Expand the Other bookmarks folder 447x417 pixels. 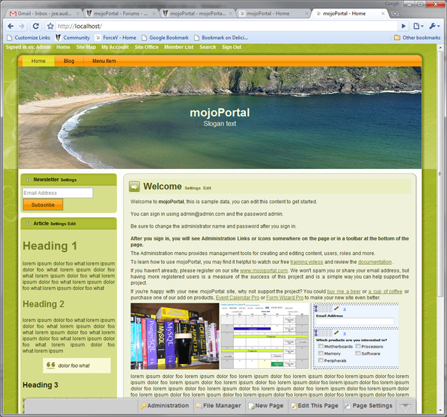[x=417, y=38]
